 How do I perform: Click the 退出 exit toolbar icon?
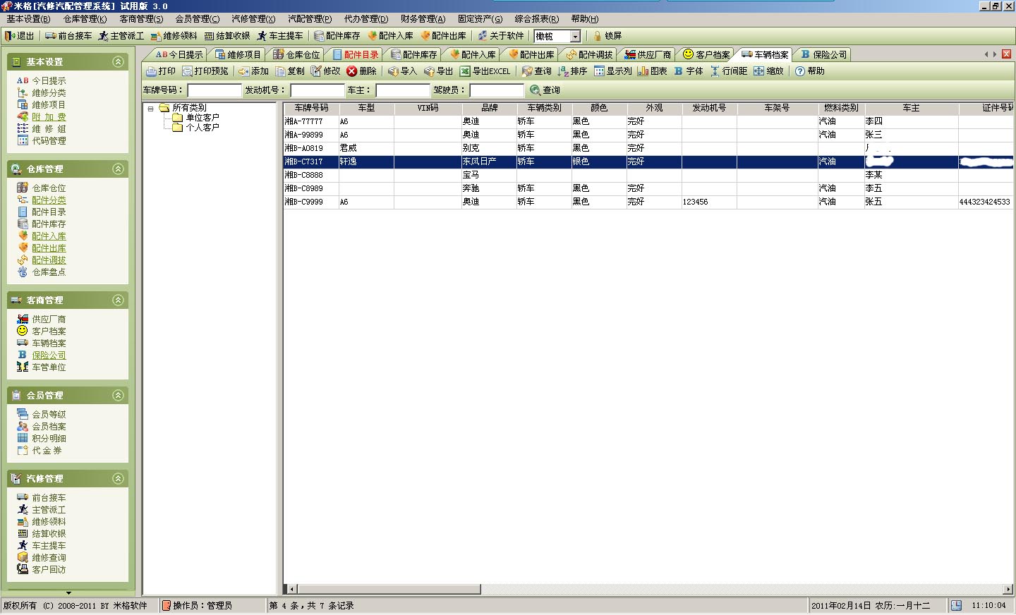coord(19,36)
